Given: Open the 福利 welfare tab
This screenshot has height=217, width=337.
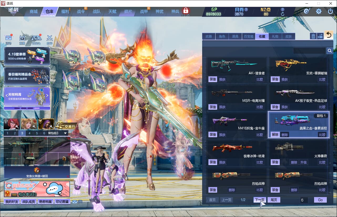Looking at the screenshot, I should [65, 12].
